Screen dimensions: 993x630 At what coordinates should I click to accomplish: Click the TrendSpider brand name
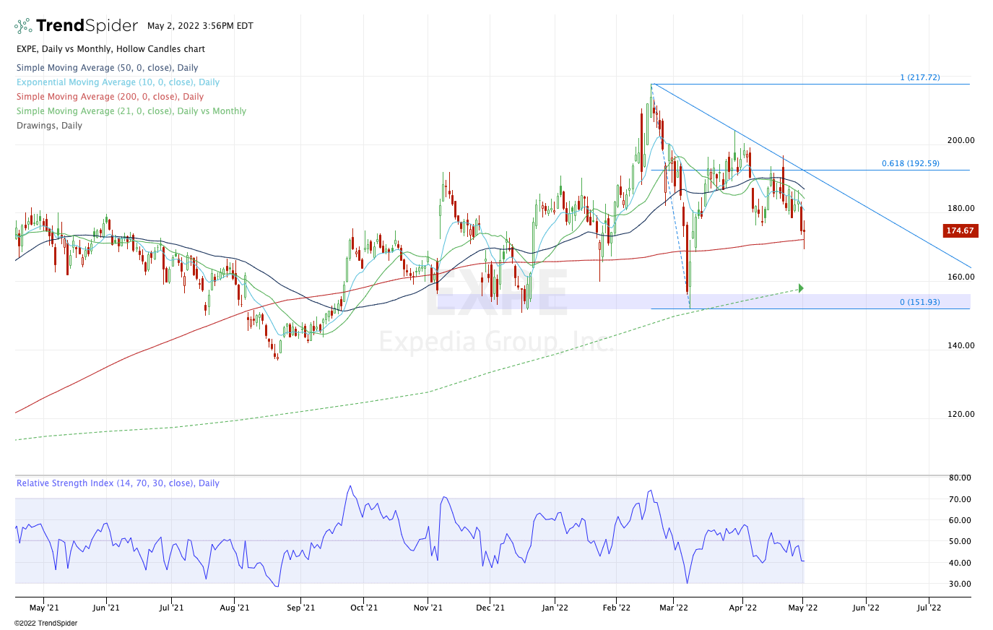click(x=87, y=26)
